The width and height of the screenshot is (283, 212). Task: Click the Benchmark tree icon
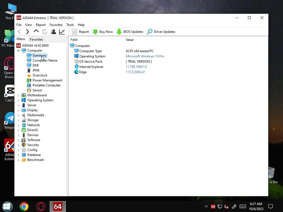pyautogui.click(x=24, y=160)
